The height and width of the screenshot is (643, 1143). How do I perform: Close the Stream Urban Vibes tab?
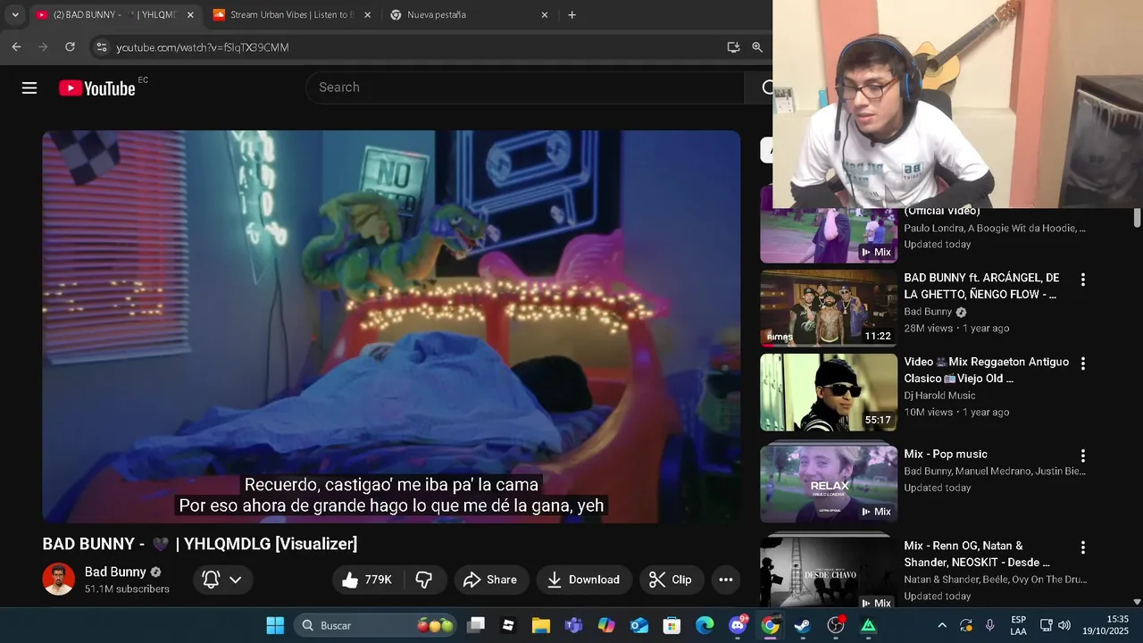[367, 14]
